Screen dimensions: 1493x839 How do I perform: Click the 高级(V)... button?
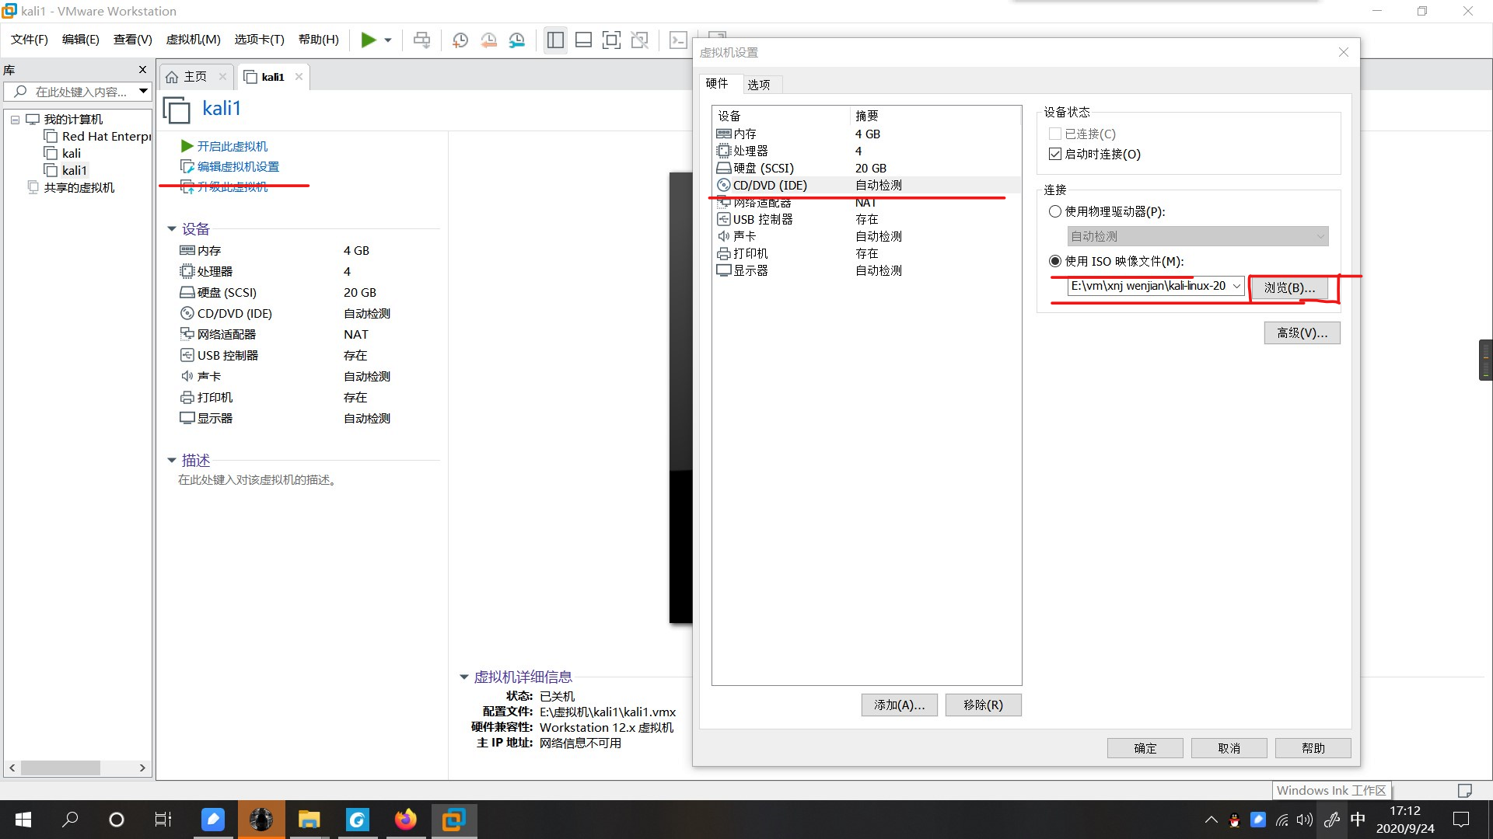[1302, 332]
